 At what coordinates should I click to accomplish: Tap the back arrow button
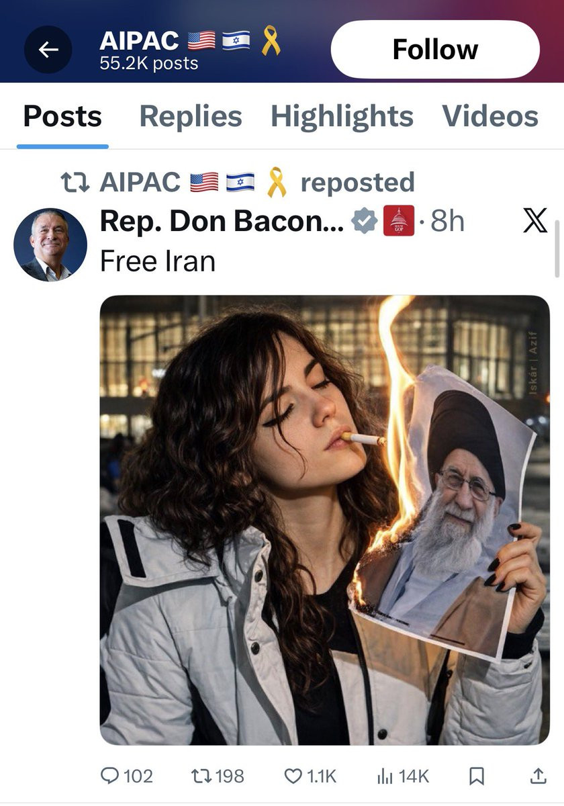[x=48, y=49]
